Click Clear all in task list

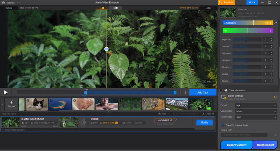[x=208, y=114]
